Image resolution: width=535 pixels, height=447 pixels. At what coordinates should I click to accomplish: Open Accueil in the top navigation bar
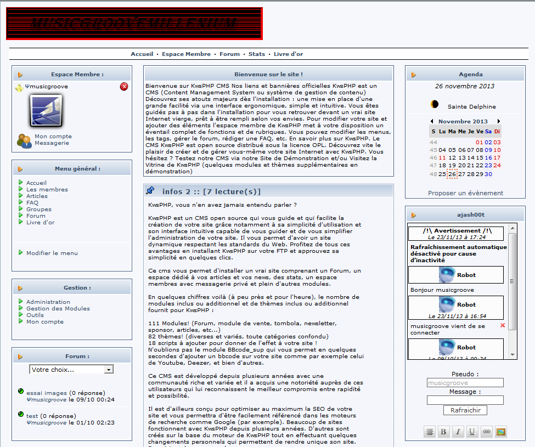point(142,54)
